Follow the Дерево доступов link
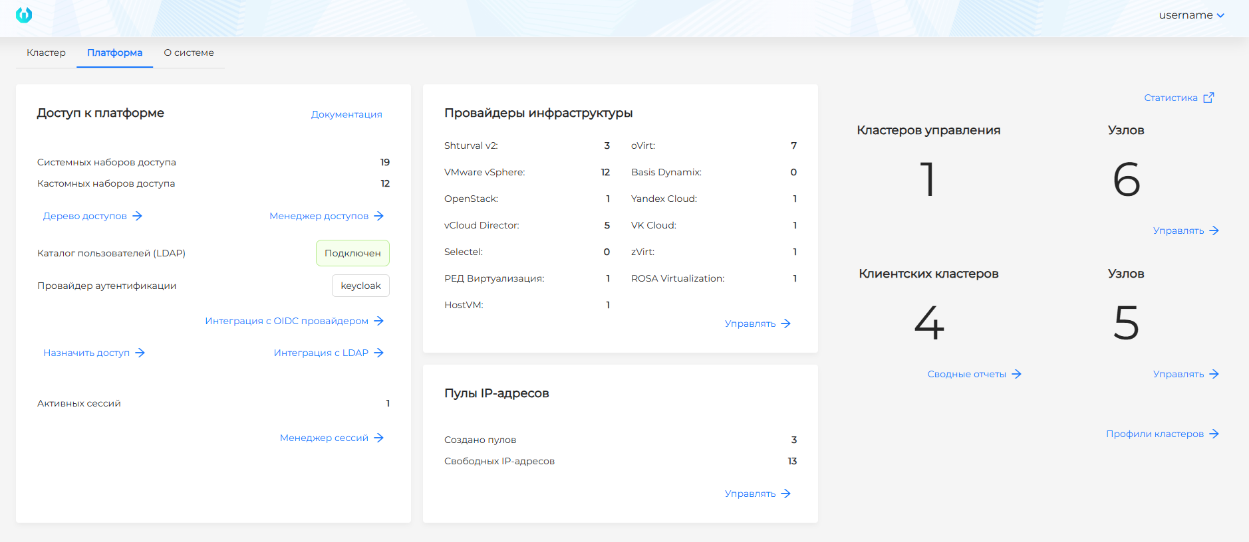The height and width of the screenshot is (542, 1249). [84, 216]
